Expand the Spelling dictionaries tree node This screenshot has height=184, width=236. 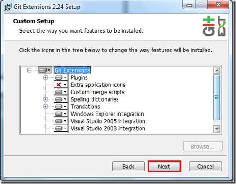tap(45, 99)
